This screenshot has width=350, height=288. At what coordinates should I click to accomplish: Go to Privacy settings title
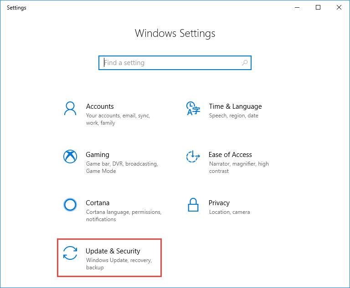(x=219, y=203)
